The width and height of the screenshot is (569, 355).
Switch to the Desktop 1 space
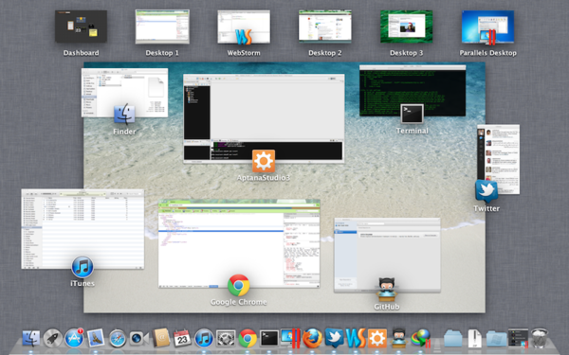[x=162, y=27]
